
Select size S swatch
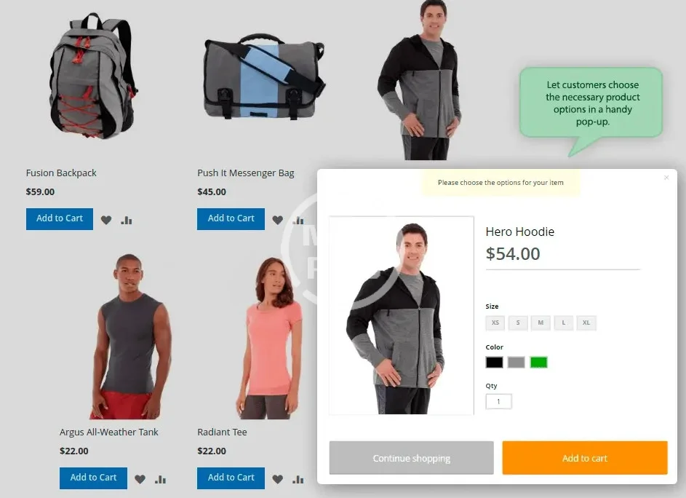pos(518,323)
